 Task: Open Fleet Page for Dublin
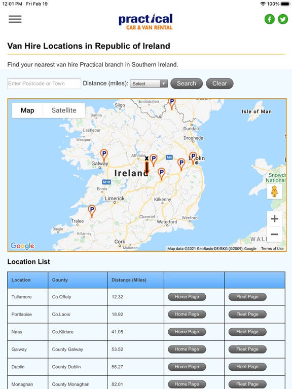pyautogui.click(x=247, y=367)
